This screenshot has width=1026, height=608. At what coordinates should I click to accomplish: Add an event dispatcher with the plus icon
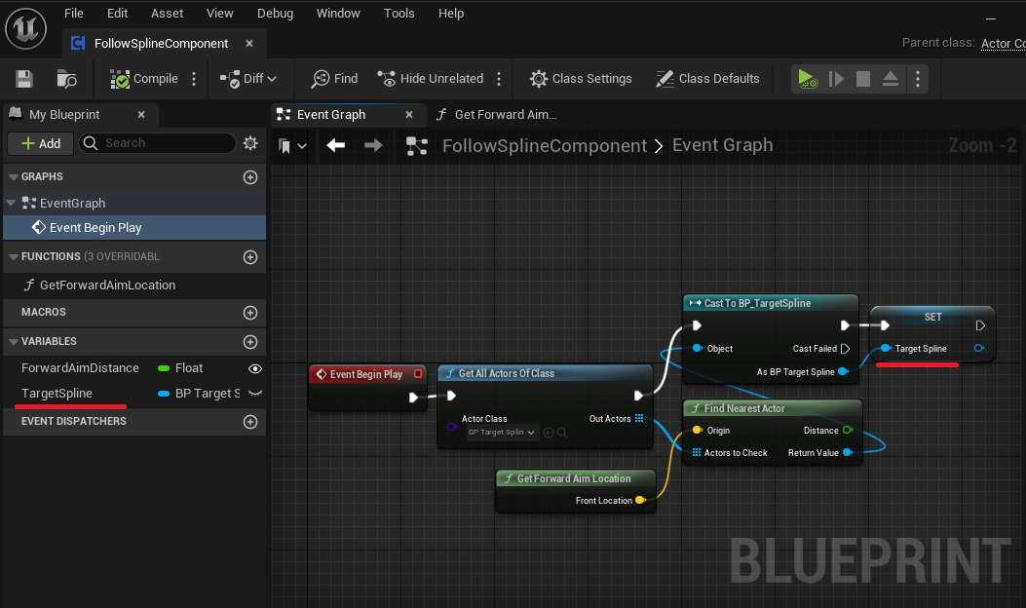(x=250, y=422)
